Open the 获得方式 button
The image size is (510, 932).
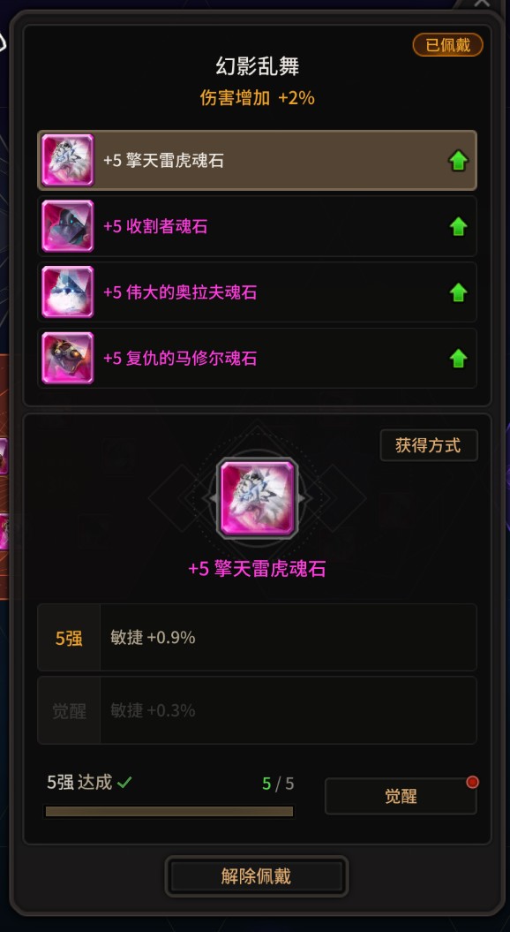429,445
